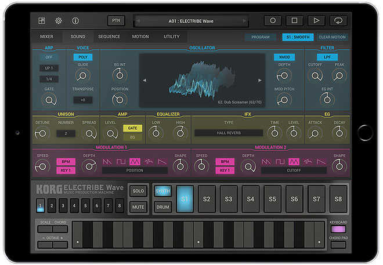Open the settings gear icon
This screenshot has height=265, width=383.
coord(58,21)
